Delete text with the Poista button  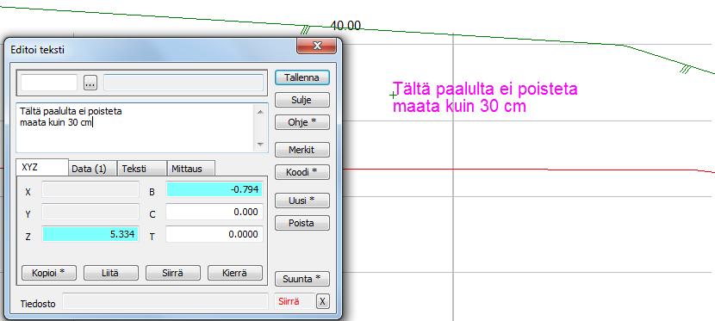(x=302, y=223)
